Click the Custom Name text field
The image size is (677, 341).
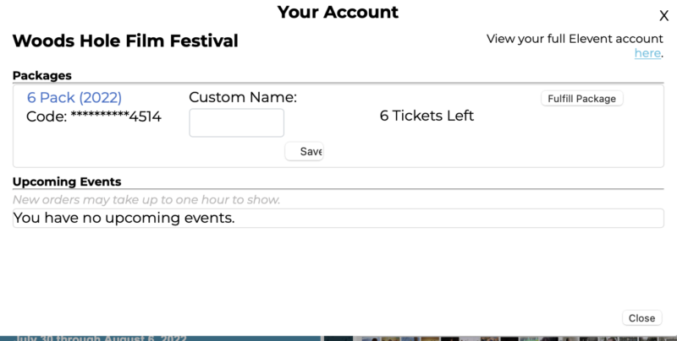click(x=236, y=122)
